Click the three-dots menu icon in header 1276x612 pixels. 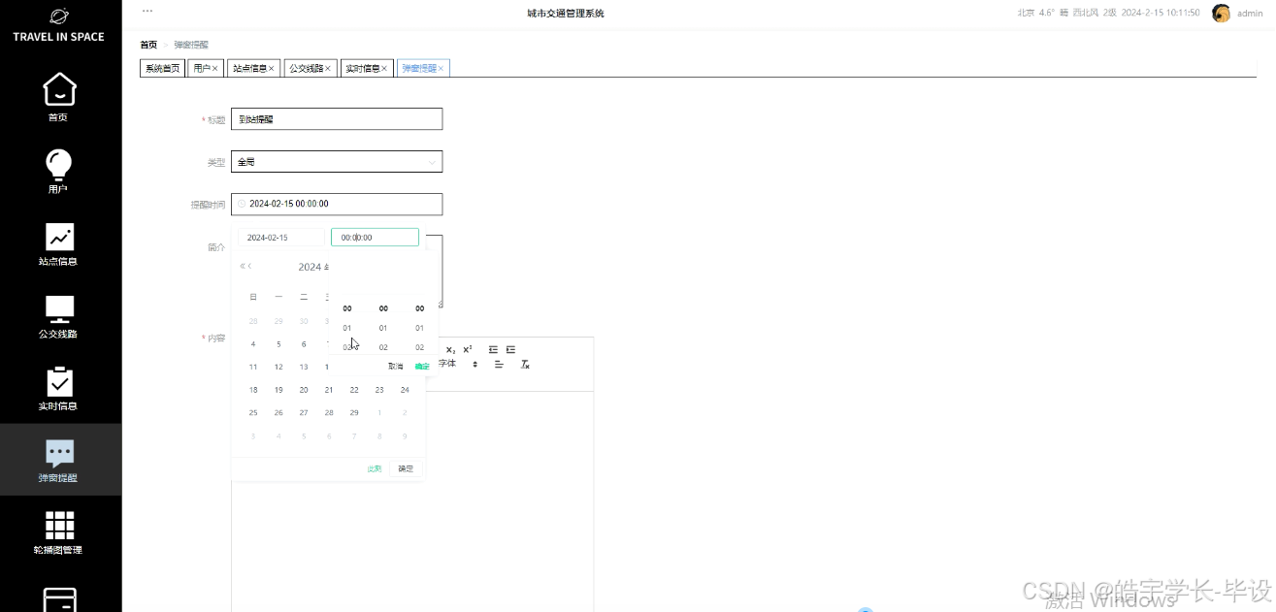(x=147, y=11)
